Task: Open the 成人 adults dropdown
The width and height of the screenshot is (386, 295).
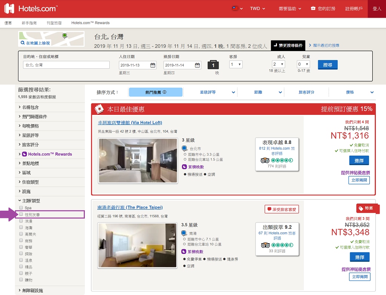Action: click(279, 64)
